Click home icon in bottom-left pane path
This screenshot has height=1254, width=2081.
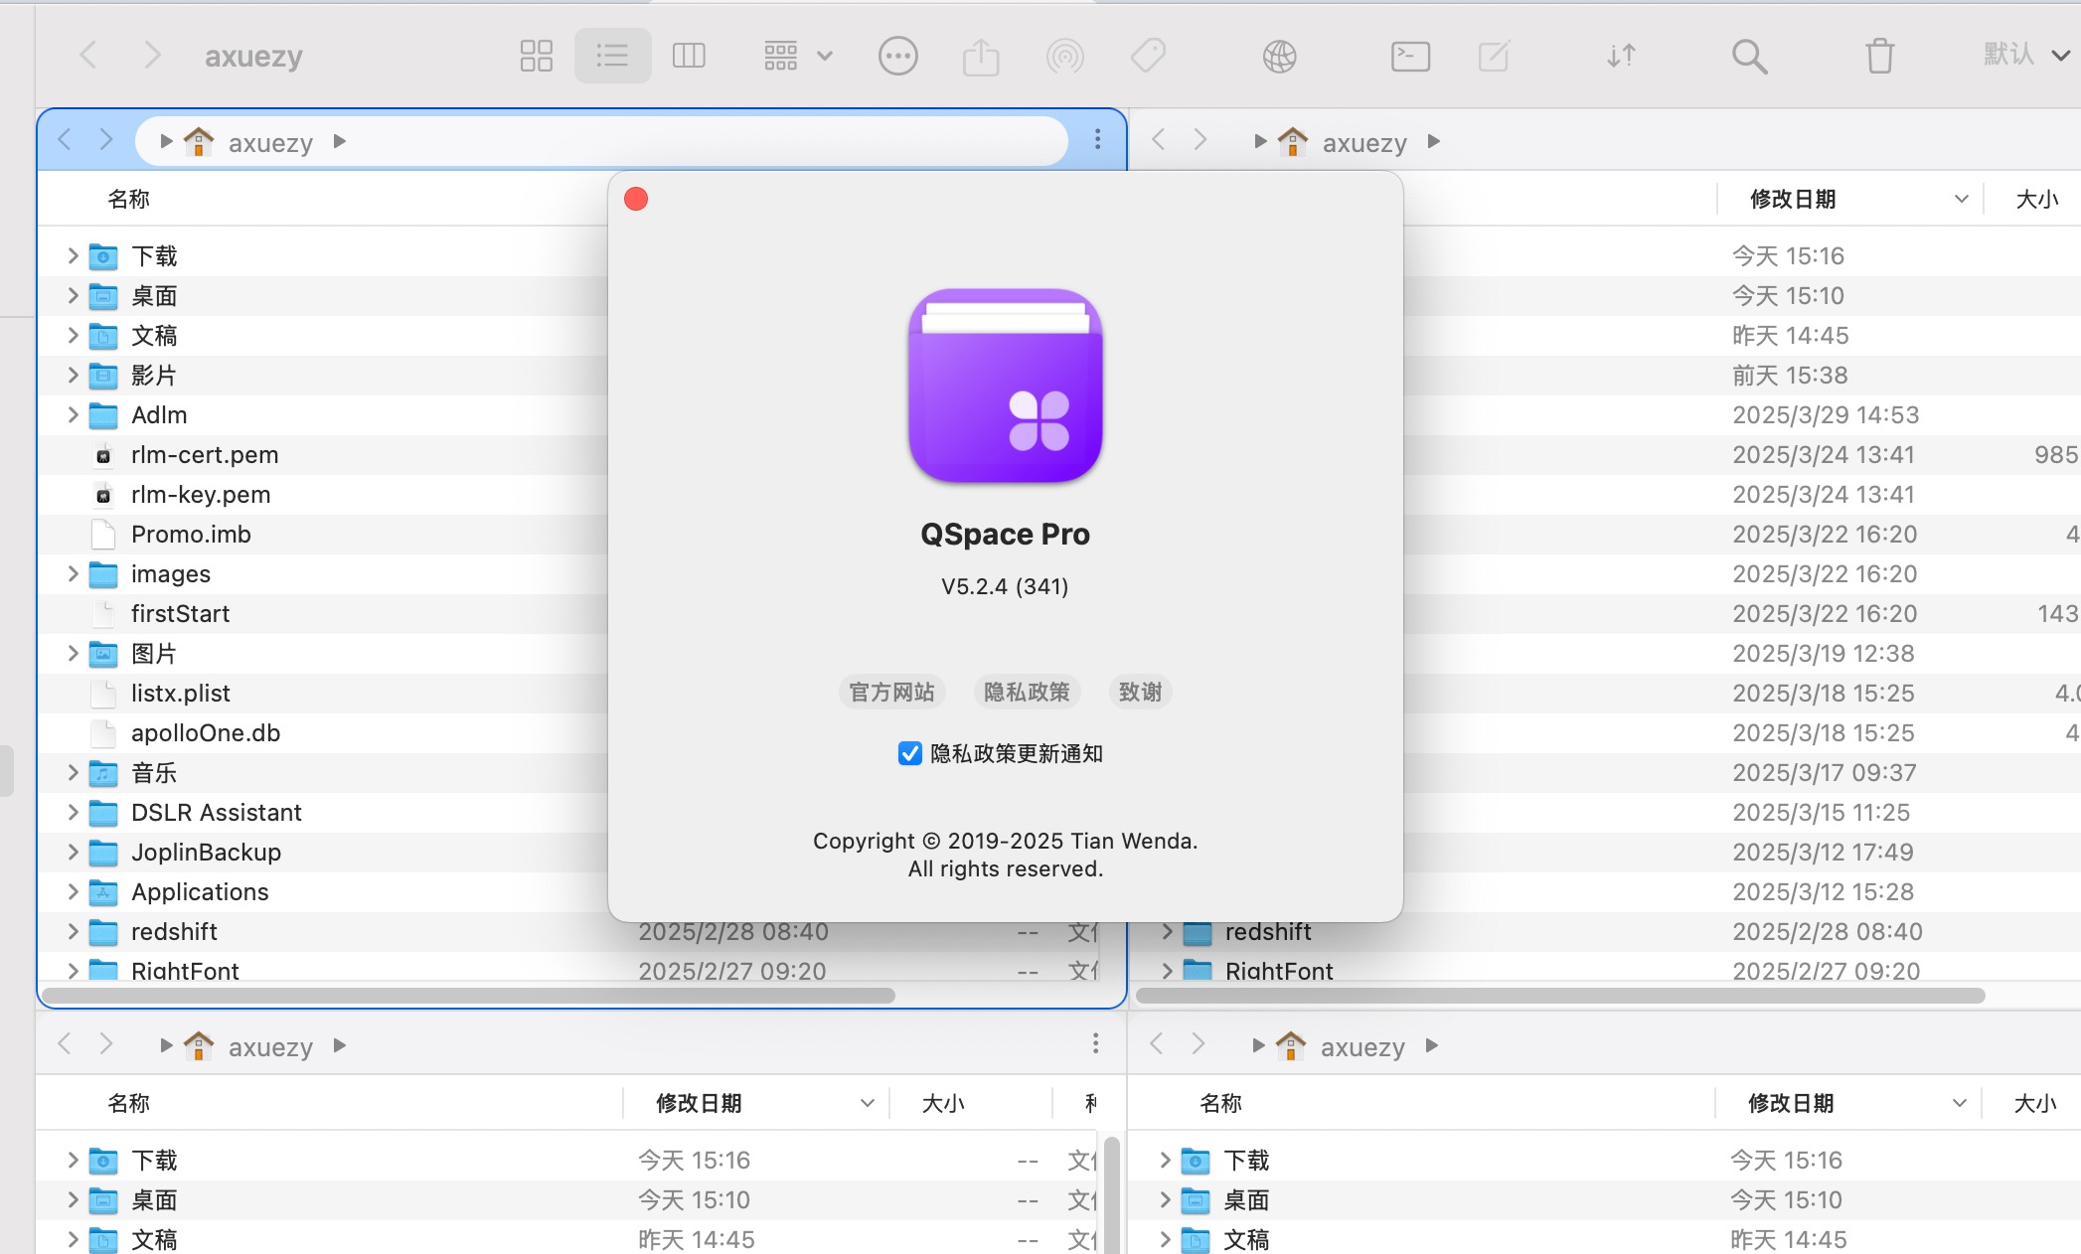pyautogui.click(x=199, y=1045)
